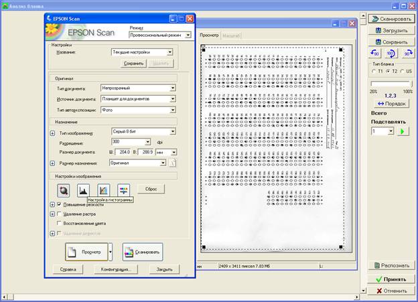Viewport: 418px width, 302px height.
Task: Rotate form 90 degrees clockwise icon
Action: pos(408,54)
